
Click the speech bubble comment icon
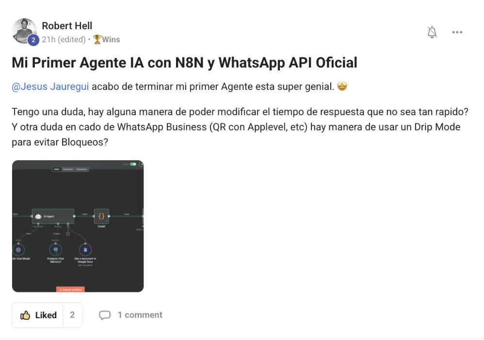point(105,315)
